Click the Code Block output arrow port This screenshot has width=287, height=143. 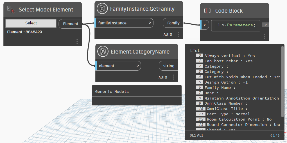click(266, 25)
